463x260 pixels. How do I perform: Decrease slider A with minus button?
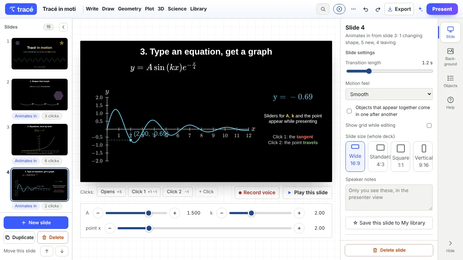[98, 213]
